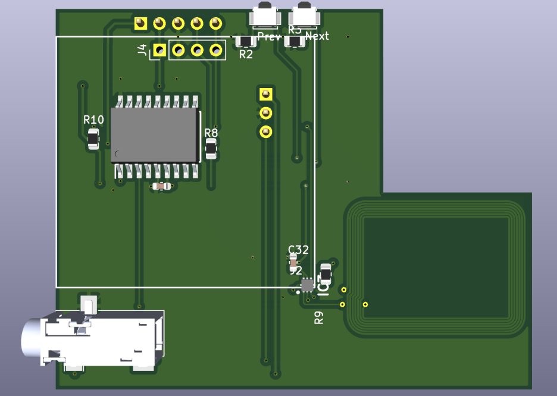Click the center of the spiral antenna coil
This screenshot has width=557, height=396.
pyautogui.click(x=436, y=266)
